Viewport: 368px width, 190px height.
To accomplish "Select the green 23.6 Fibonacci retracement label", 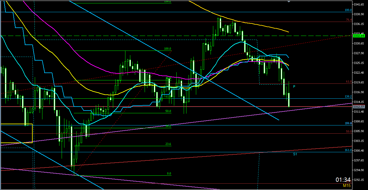I will [x=168, y=144].
